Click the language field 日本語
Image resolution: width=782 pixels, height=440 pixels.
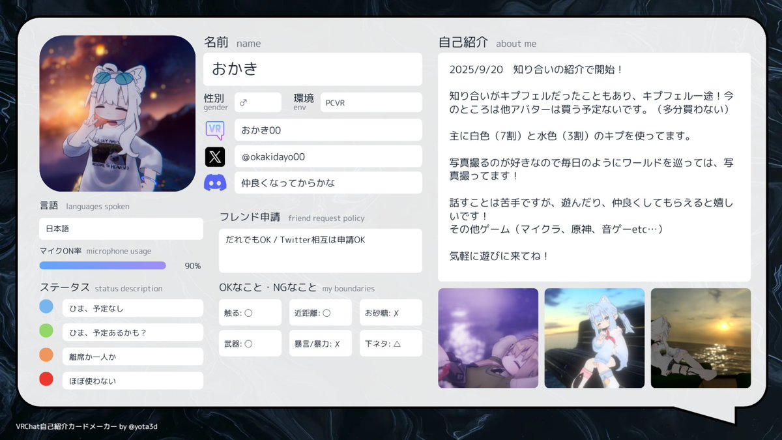[x=121, y=229]
